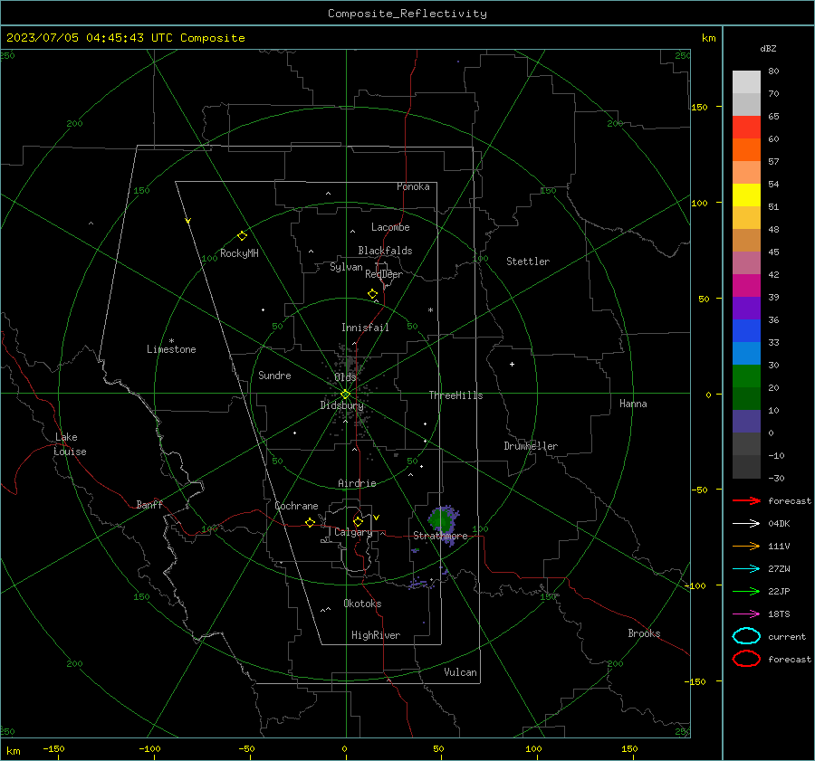Click the Lacombe label
The width and height of the screenshot is (815, 761).
390,227
